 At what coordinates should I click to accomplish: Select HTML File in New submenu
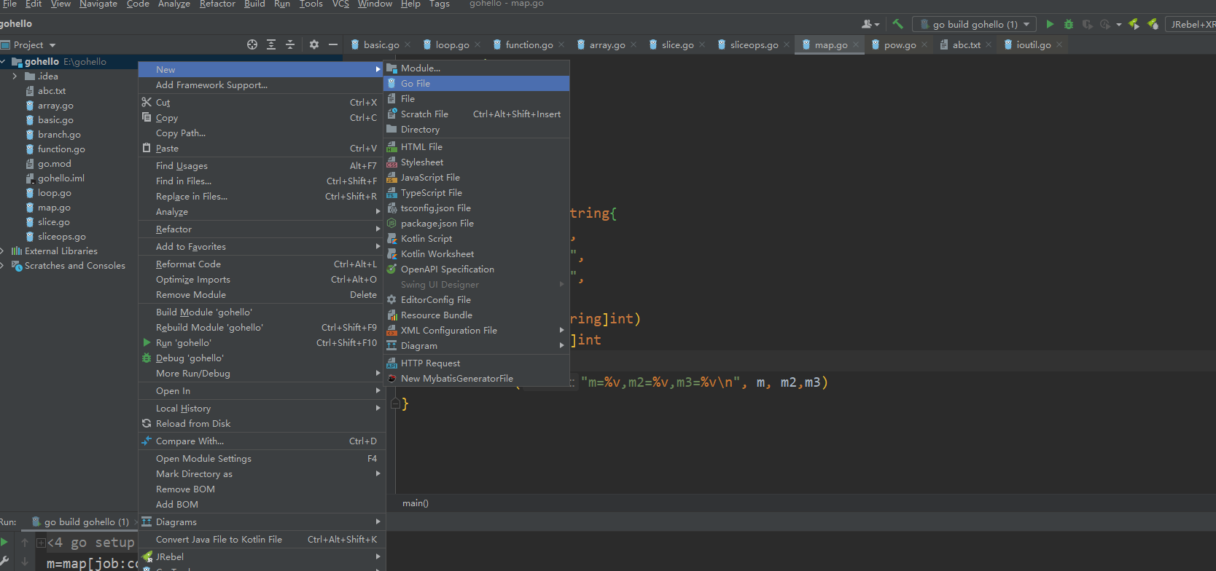pos(477,147)
